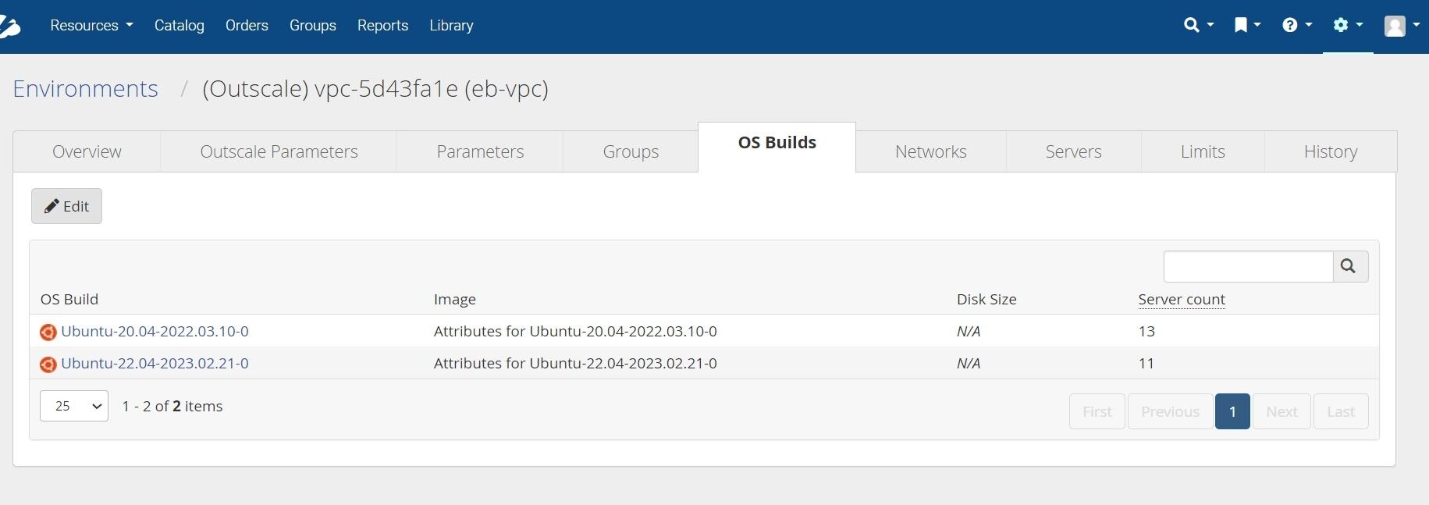Switch to Outscale Parameters tab

pos(279,151)
